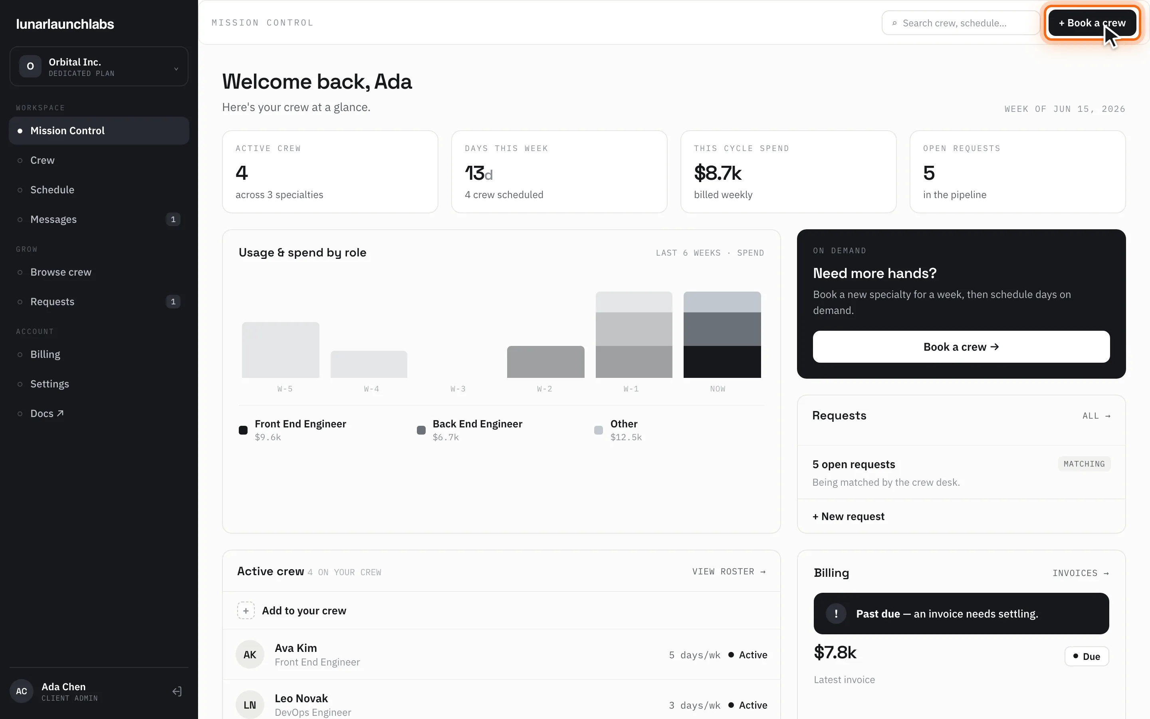Image resolution: width=1150 pixels, height=719 pixels.
Task: Click the AC user avatar
Action: [x=22, y=691]
